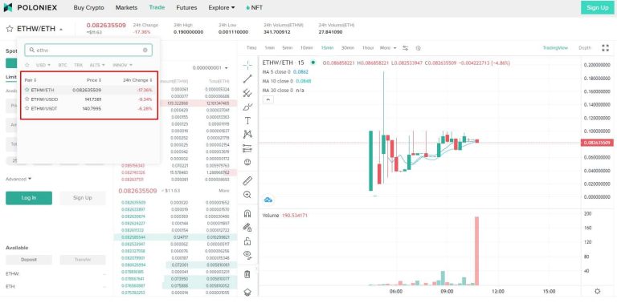This screenshot has height=303, width=617.
Task: Sort list by Price column
Action: [x=94, y=80]
